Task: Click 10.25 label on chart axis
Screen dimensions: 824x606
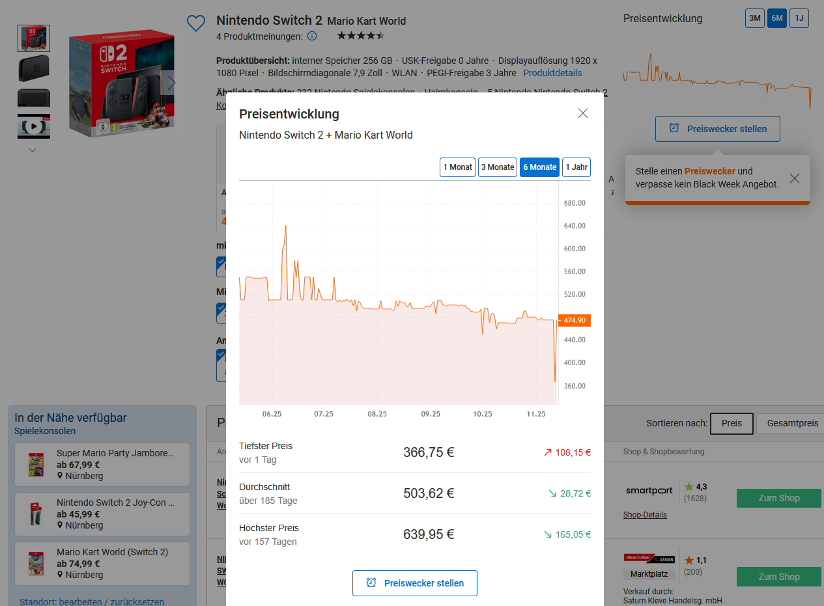Action: click(x=483, y=414)
